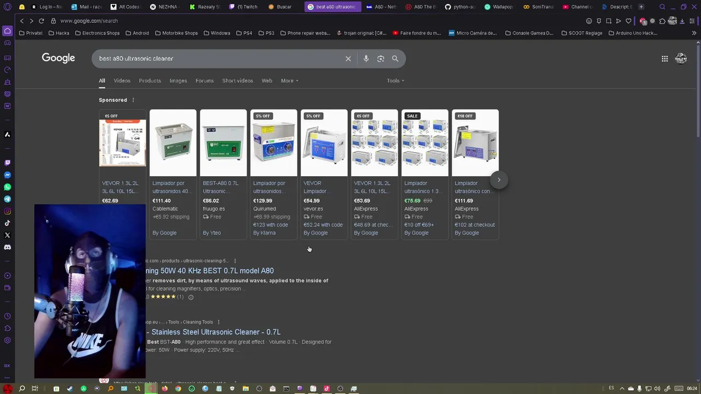This screenshot has width=701, height=394.
Task: Open Instagram in Opera sidebar
Action: [7, 211]
